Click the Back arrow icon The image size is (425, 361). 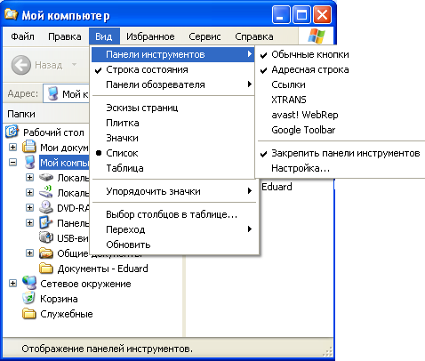(21, 65)
